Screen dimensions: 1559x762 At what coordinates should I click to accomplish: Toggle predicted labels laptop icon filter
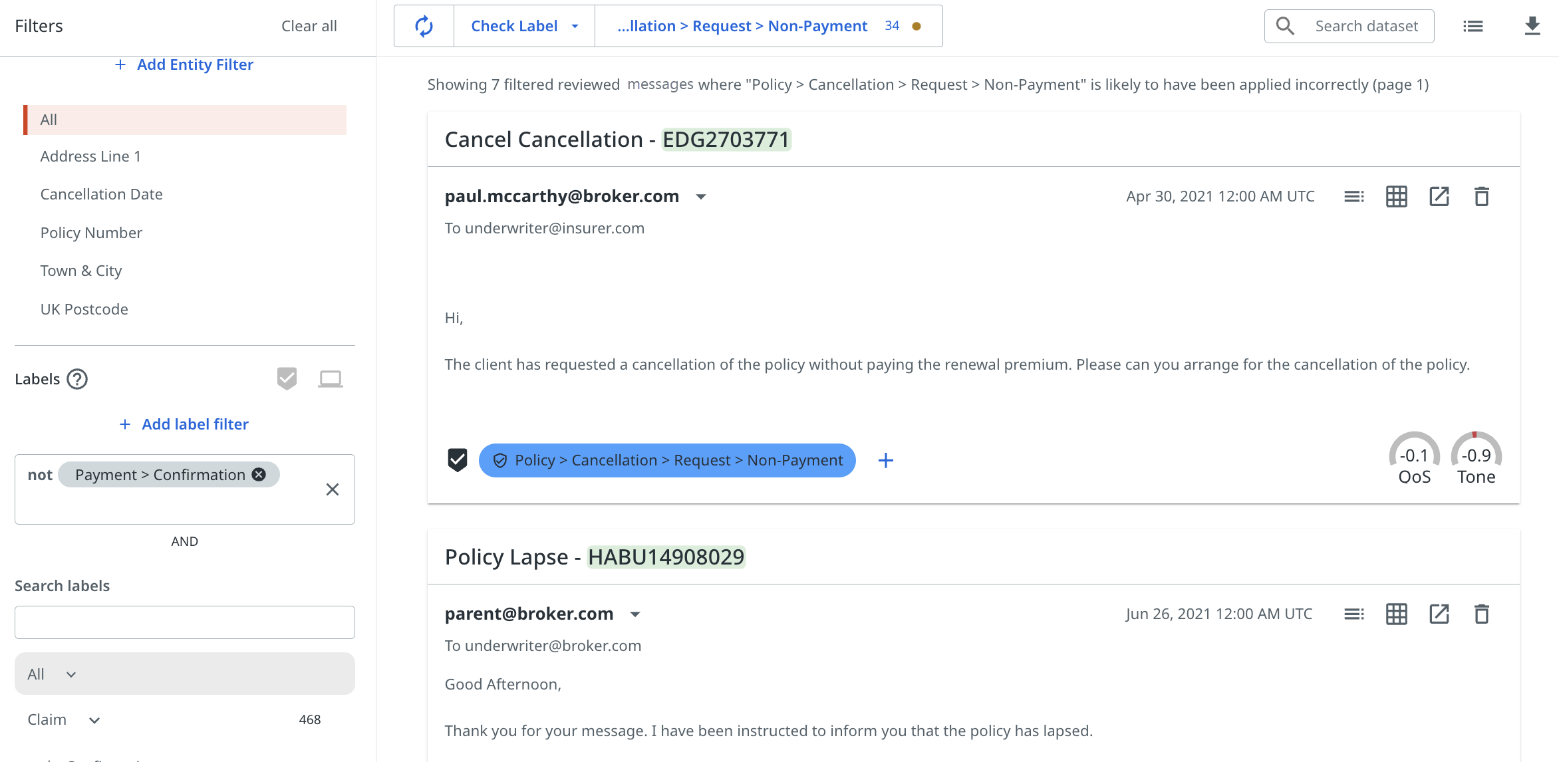(x=330, y=379)
